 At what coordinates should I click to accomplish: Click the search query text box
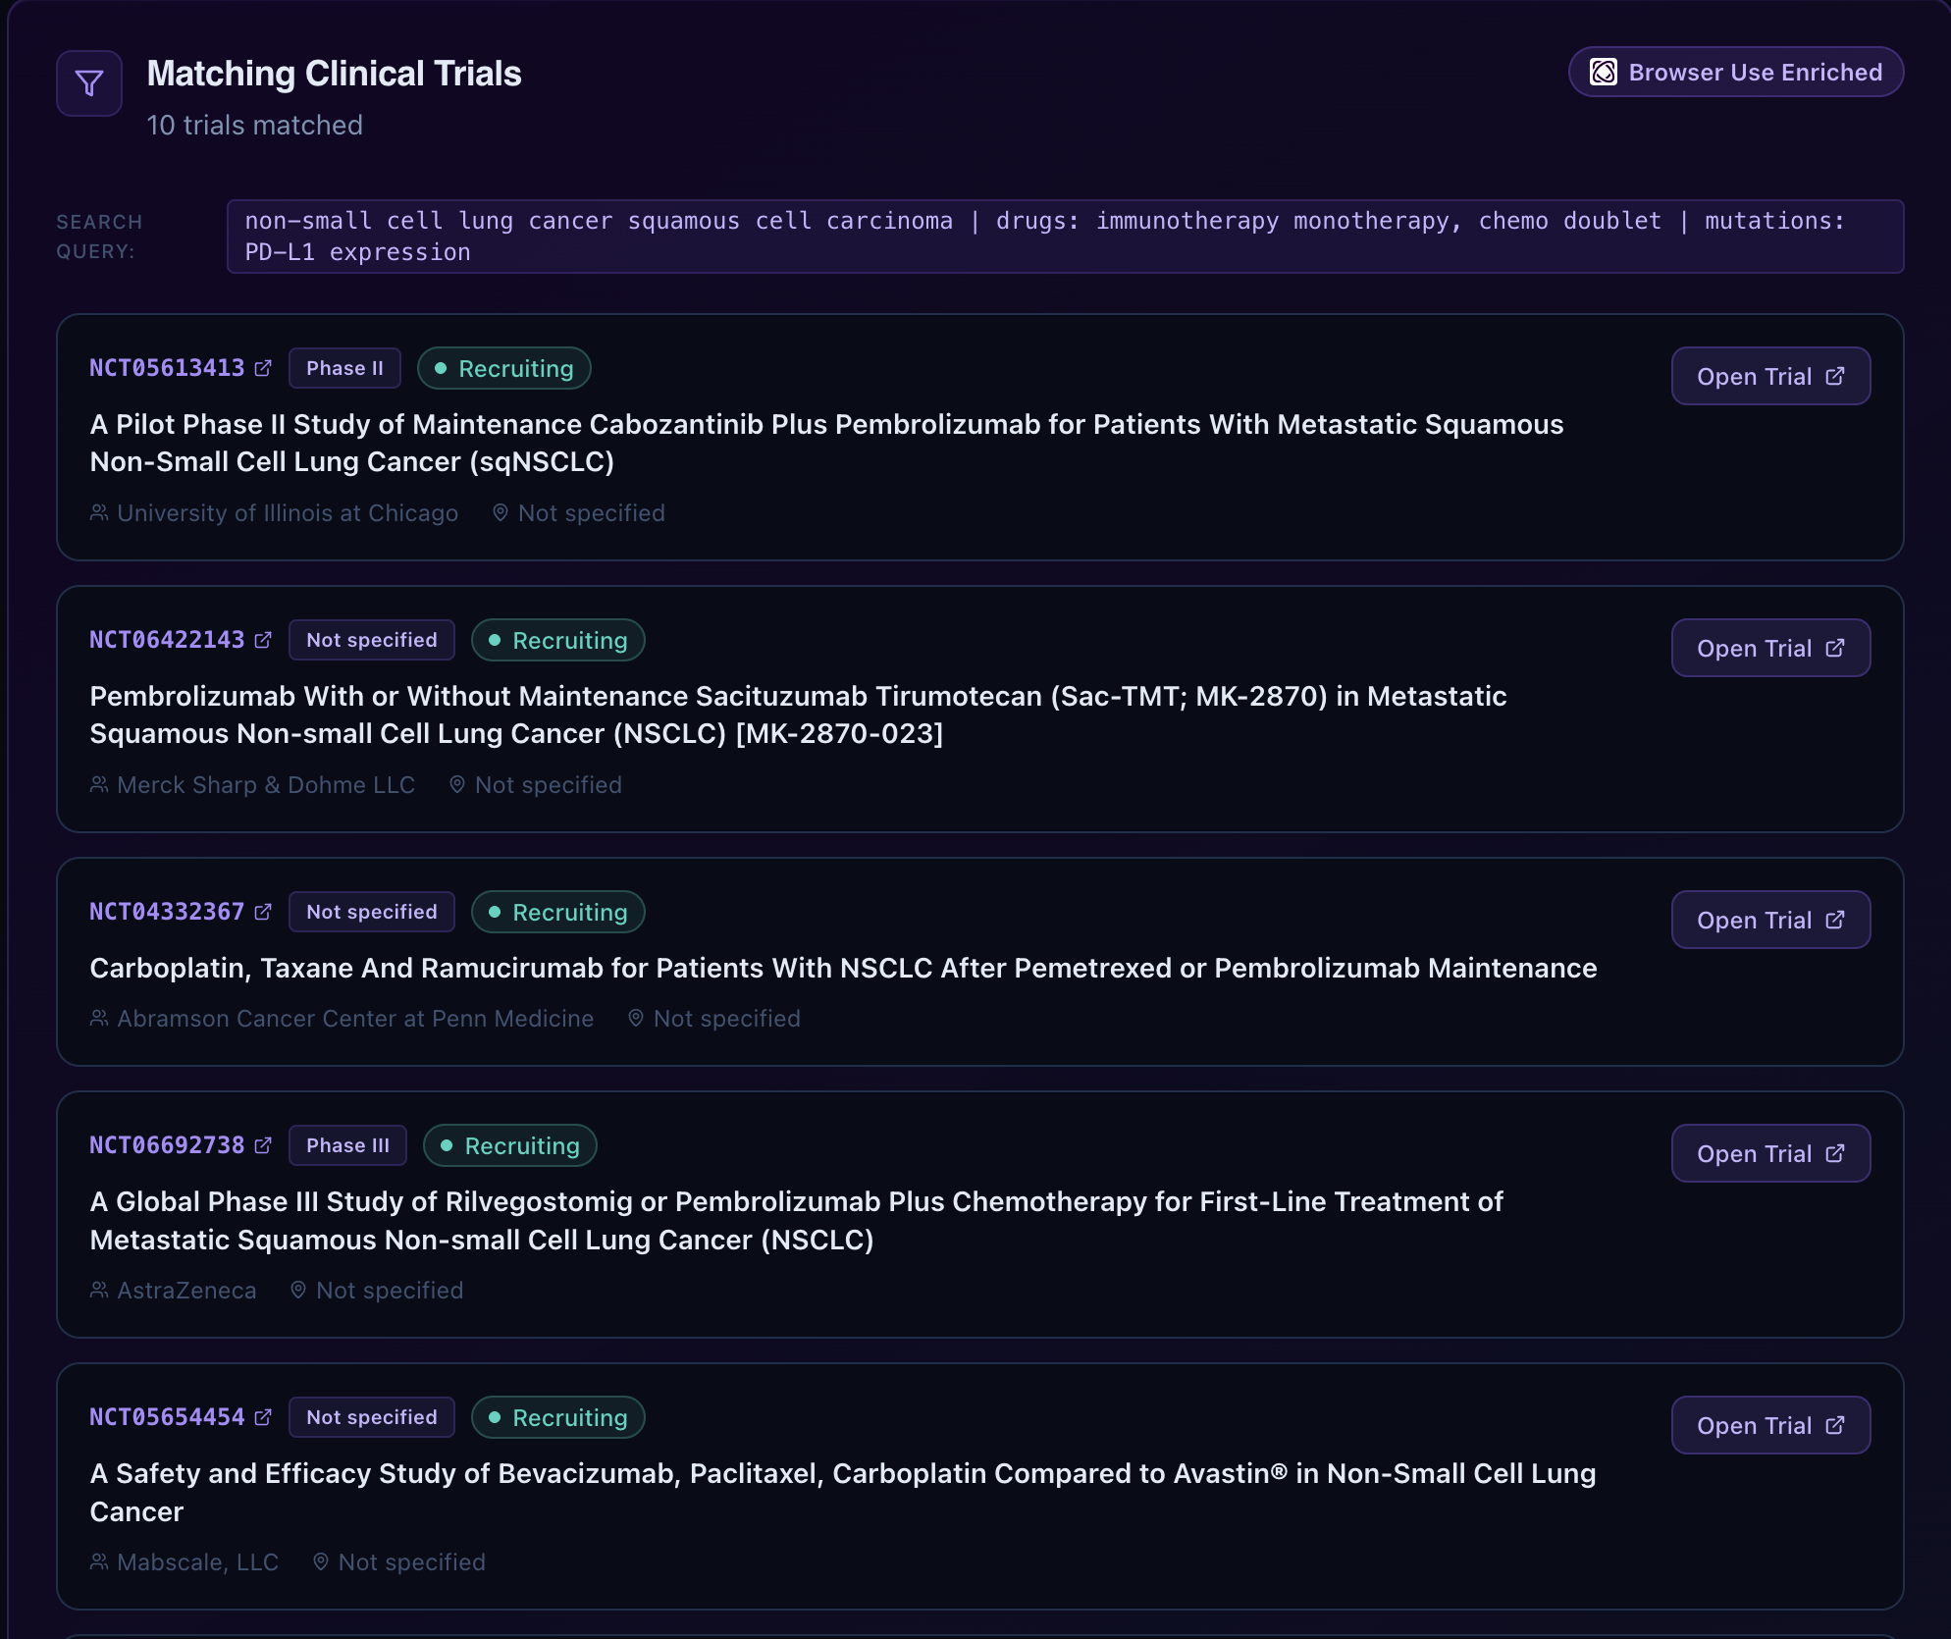[x=1064, y=237]
